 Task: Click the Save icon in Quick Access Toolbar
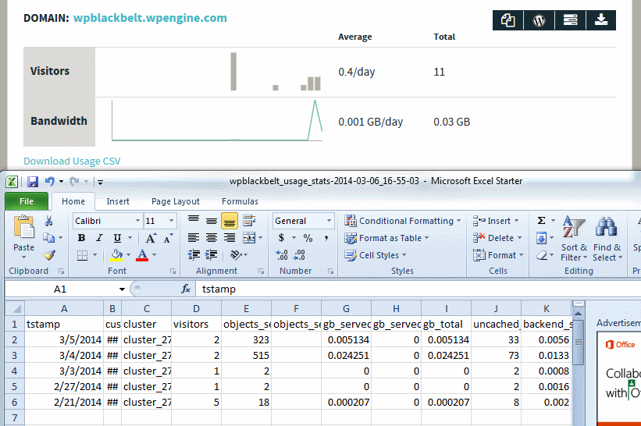click(x=32, y=181)
